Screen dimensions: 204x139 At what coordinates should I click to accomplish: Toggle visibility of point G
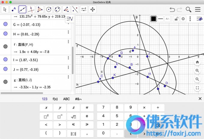5,24
